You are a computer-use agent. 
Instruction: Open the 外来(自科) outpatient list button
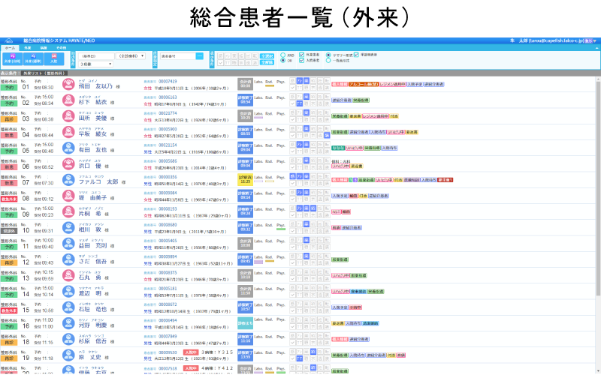(12, 59)
